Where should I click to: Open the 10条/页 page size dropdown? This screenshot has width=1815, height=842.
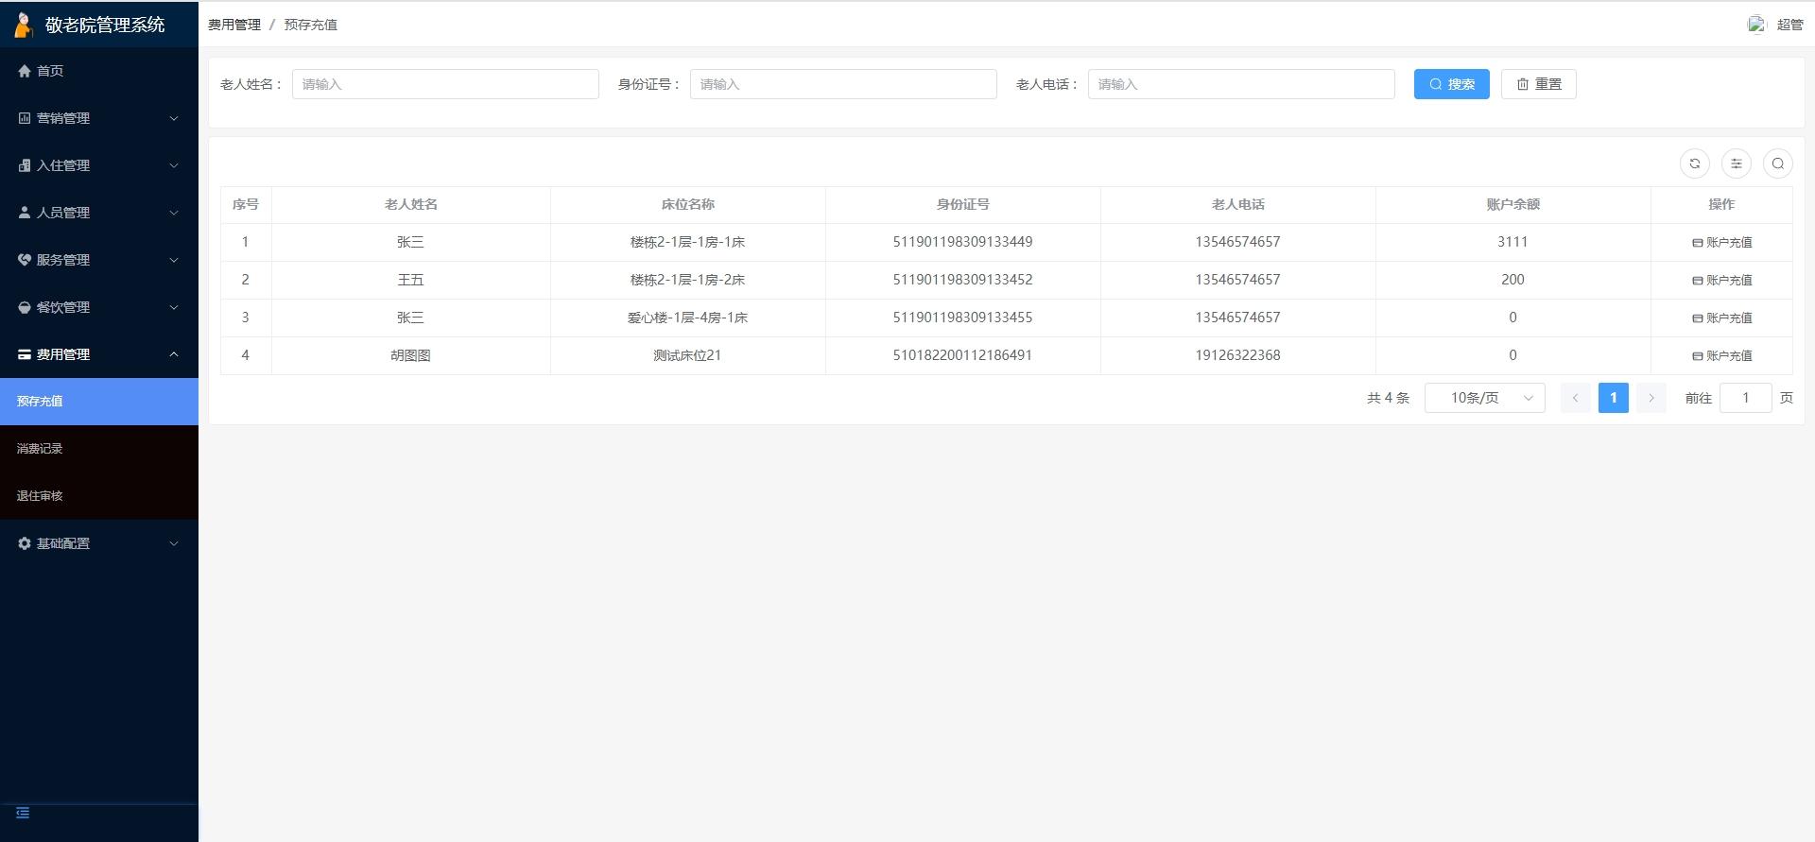pyautogui.click(x=1484, y=398)
